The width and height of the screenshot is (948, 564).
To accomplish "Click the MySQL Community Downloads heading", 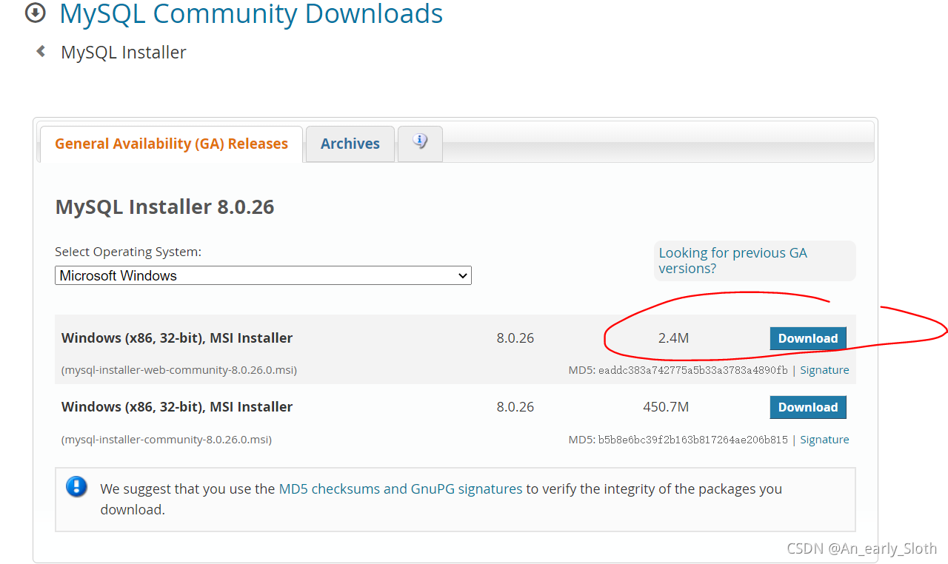I will pos(251,13).
